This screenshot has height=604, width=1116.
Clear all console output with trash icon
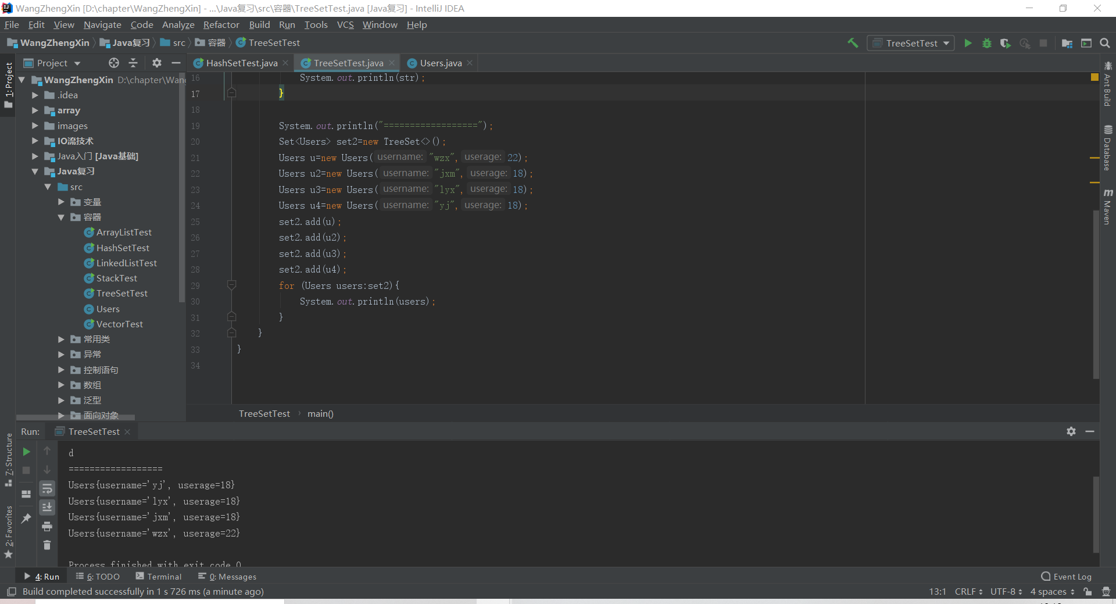47,545
